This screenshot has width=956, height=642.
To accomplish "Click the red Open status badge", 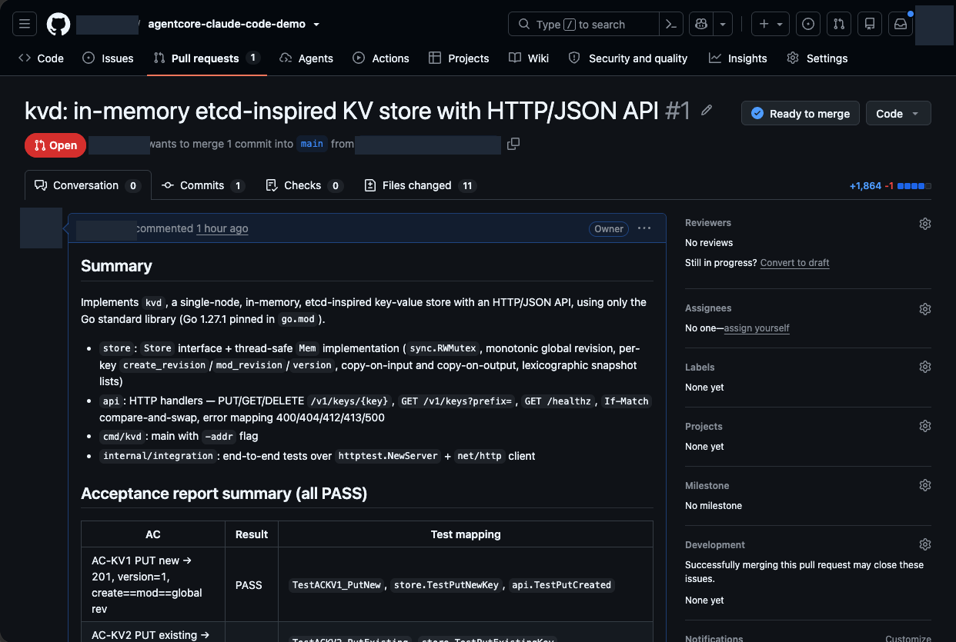I will pos(55,145).
